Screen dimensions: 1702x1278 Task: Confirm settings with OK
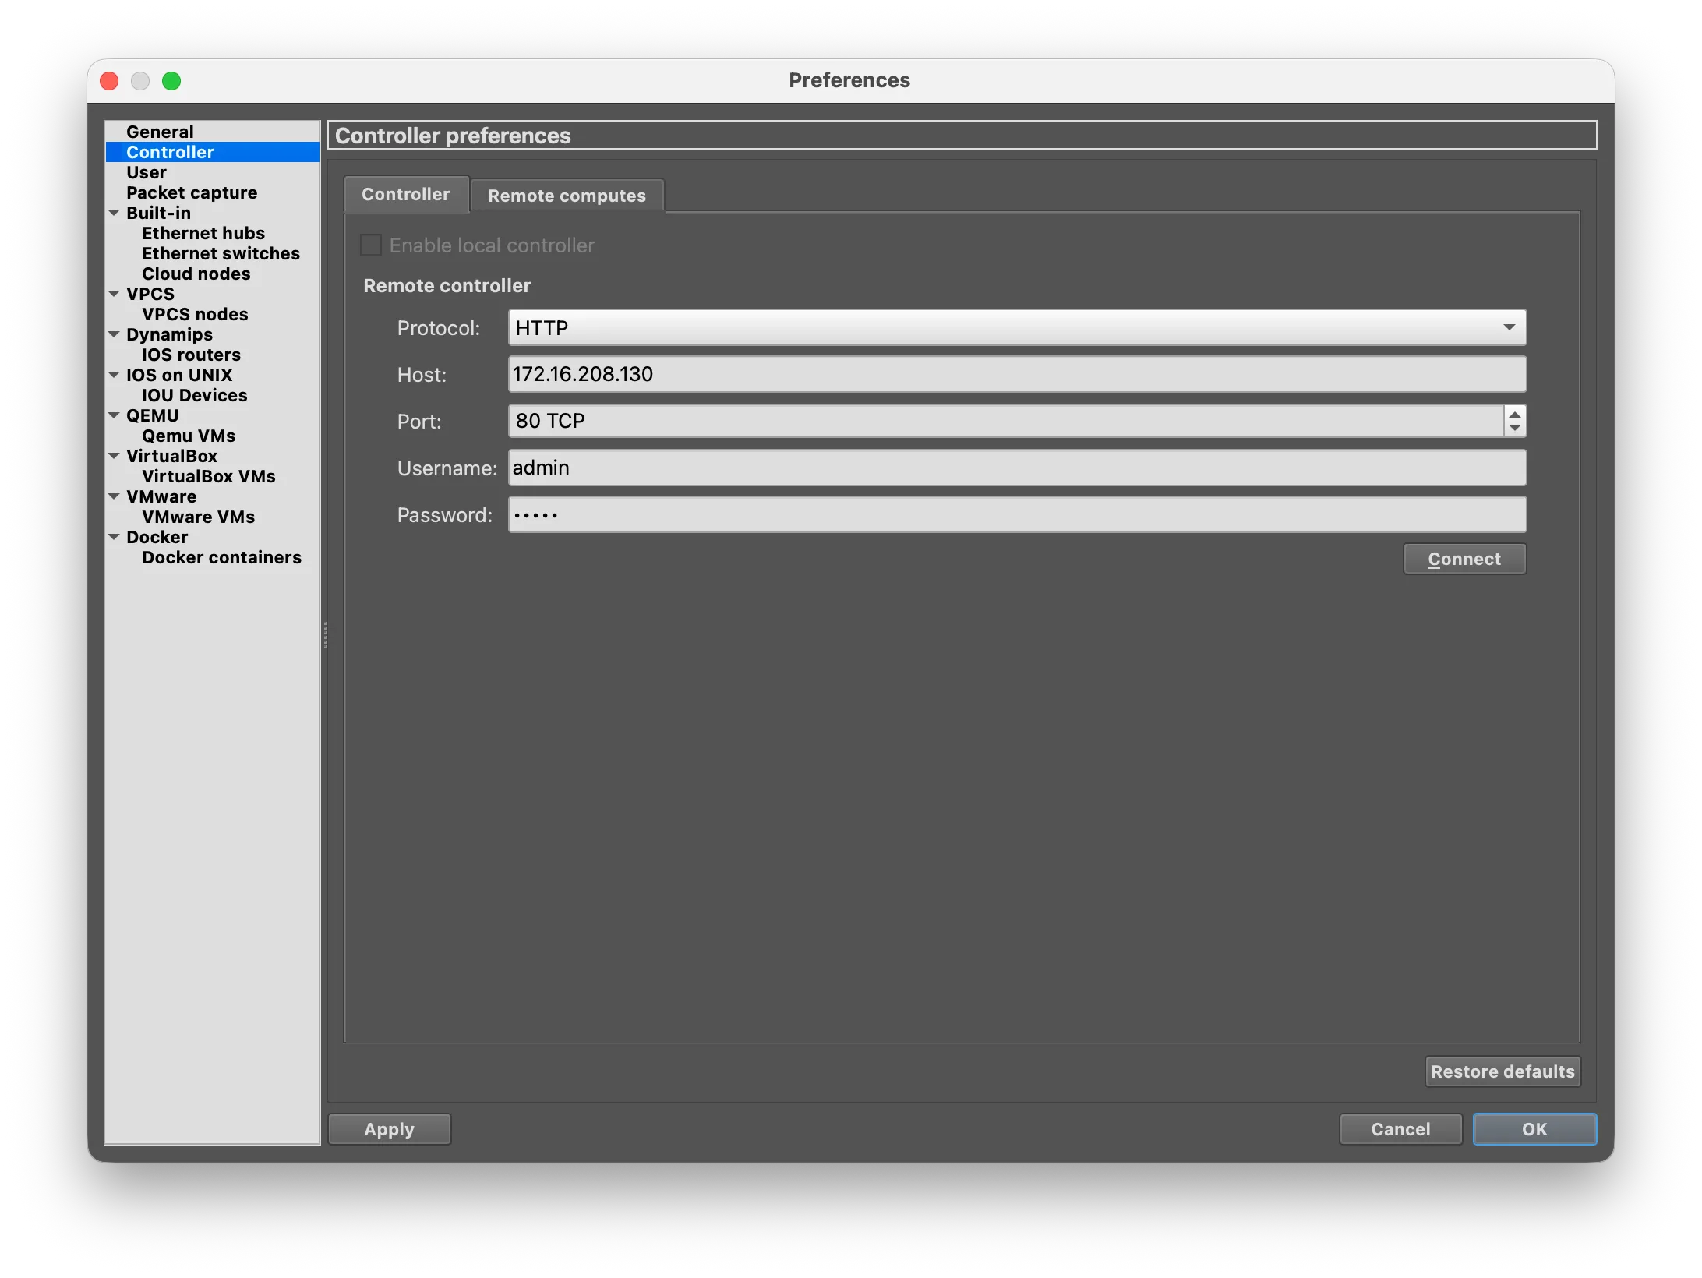click(1534, 1128)
